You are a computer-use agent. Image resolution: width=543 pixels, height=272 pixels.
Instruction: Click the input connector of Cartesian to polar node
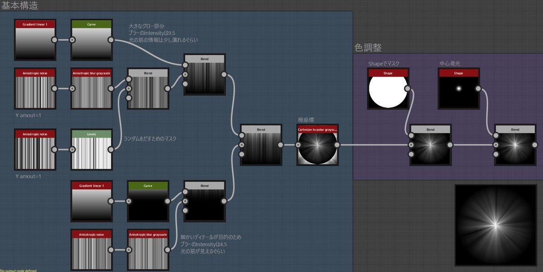click(299, 145)
